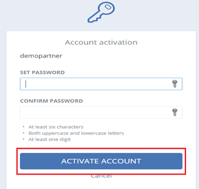Click the SET PASSWORD label

tap(42, 73)
